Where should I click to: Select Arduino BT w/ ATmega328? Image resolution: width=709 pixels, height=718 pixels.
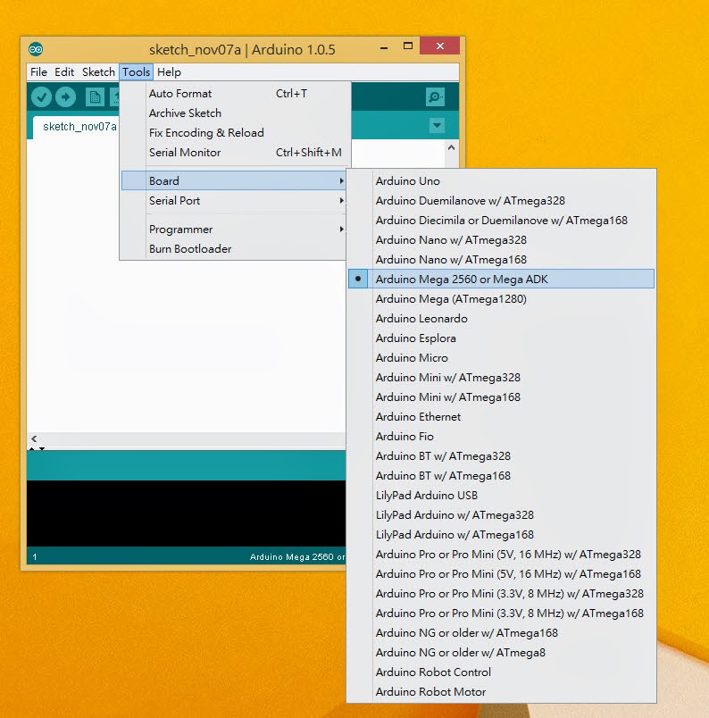(501, 456)
